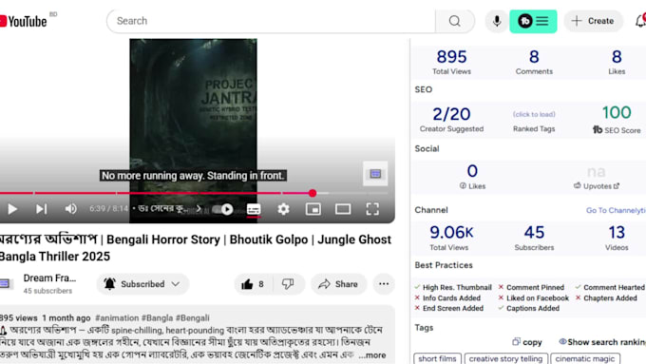This screenshot has height=364, width=646.
Task: Click Liked on Facebook best practice
Action: tap(533, 298)
